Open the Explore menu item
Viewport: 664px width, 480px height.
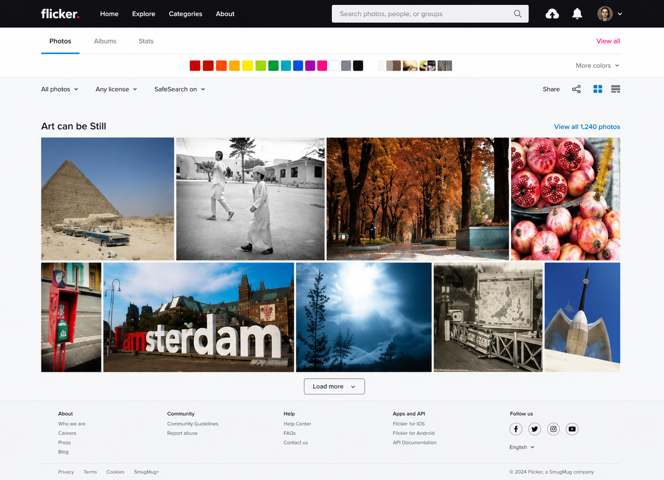[x=144, y=14]
